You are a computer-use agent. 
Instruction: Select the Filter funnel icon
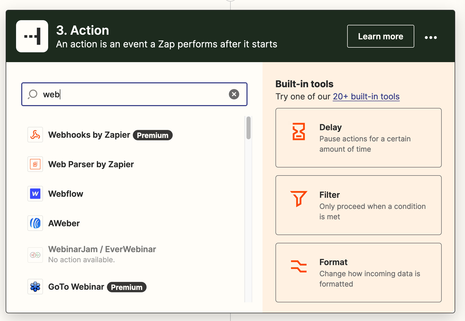(x=299, y=199)
